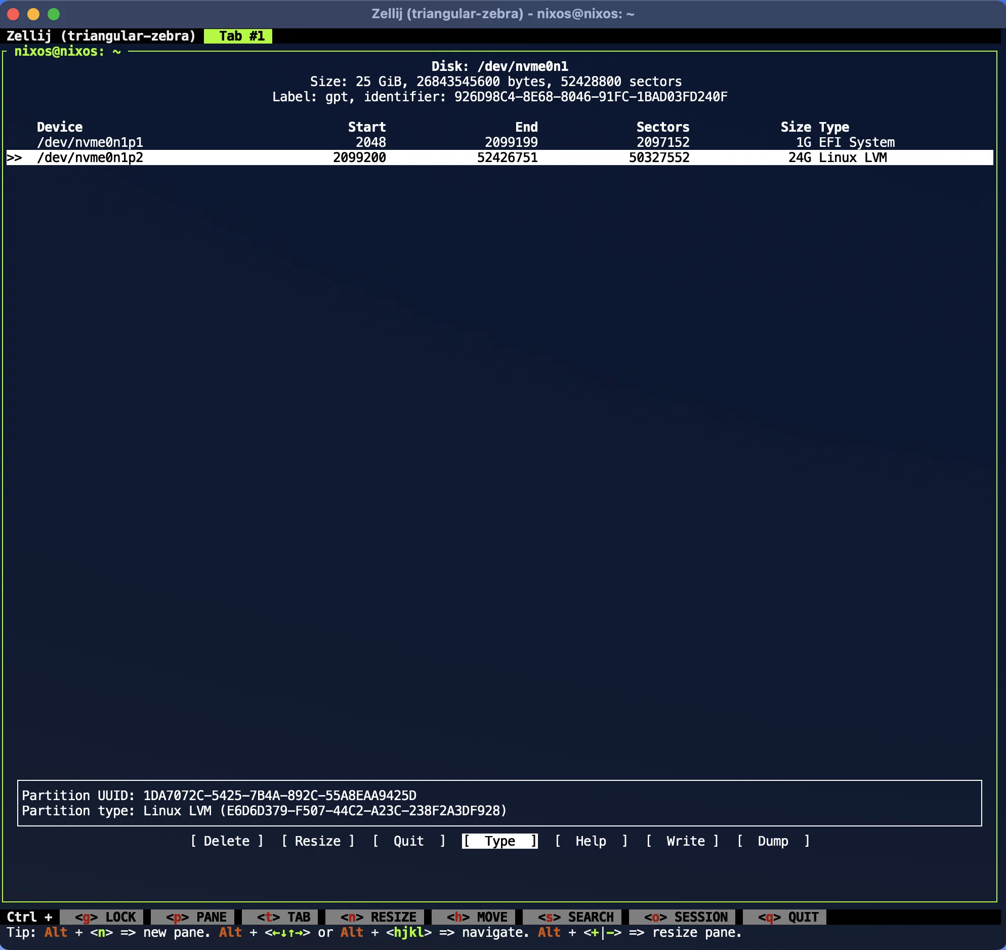Click the >> selection marker
The image size is (1006, 950).
click(x=14, y=157)
